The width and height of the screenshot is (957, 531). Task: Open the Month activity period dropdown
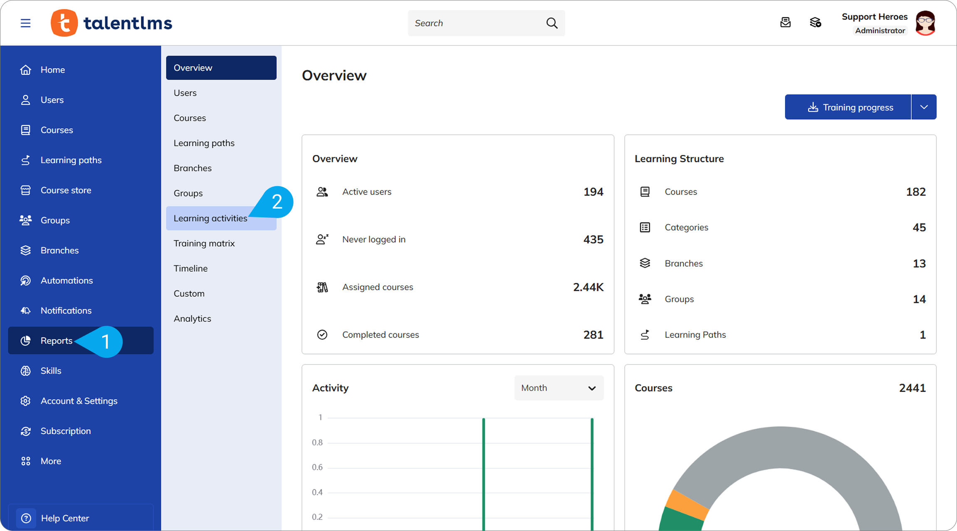coord(559,388)
